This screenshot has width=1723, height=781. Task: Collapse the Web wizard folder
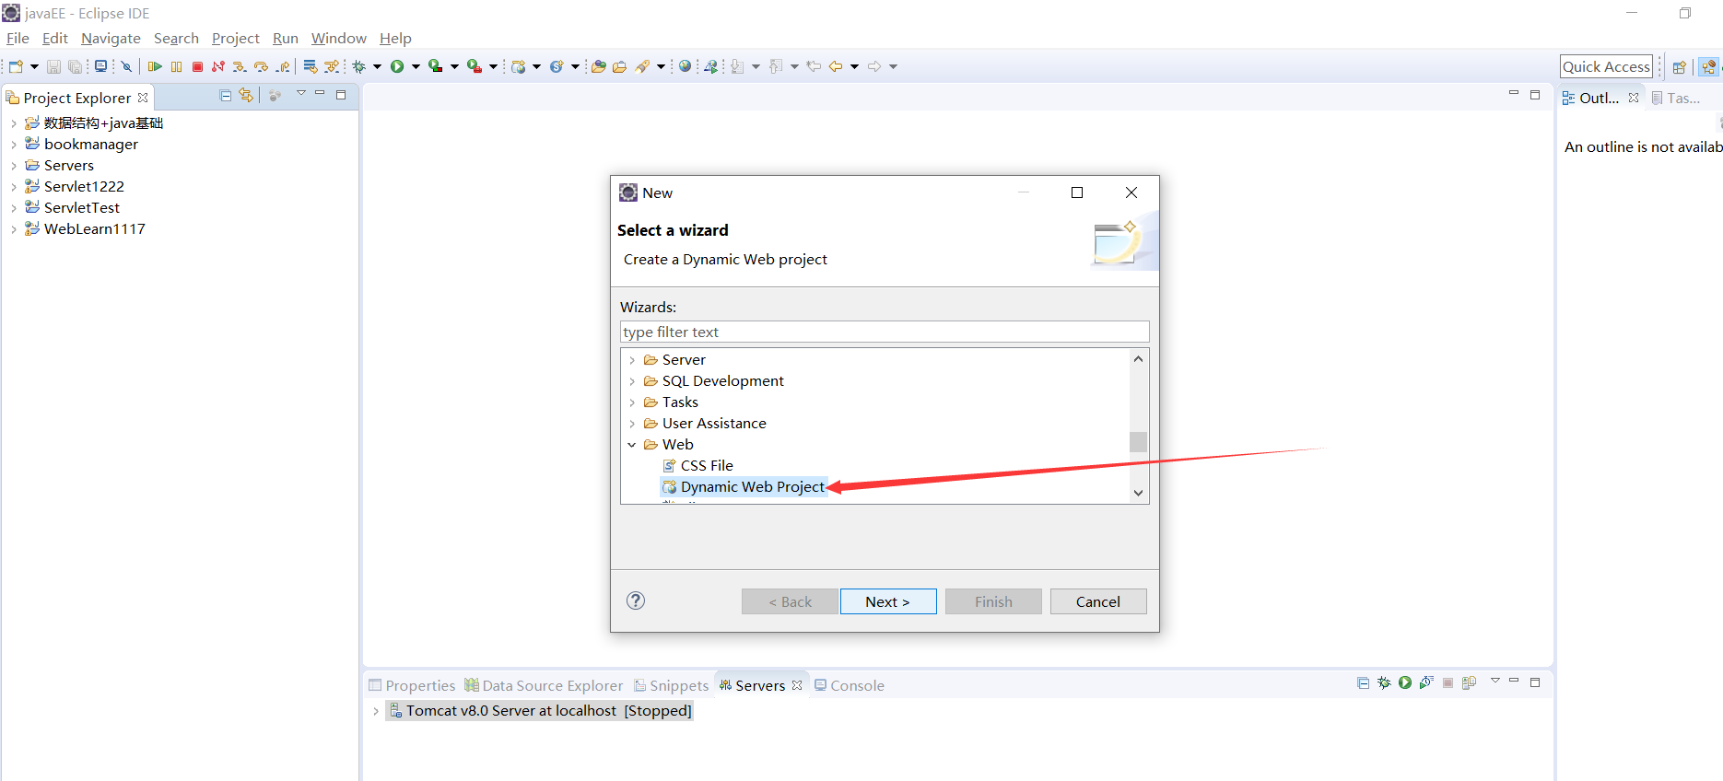(x=632, y=445)
